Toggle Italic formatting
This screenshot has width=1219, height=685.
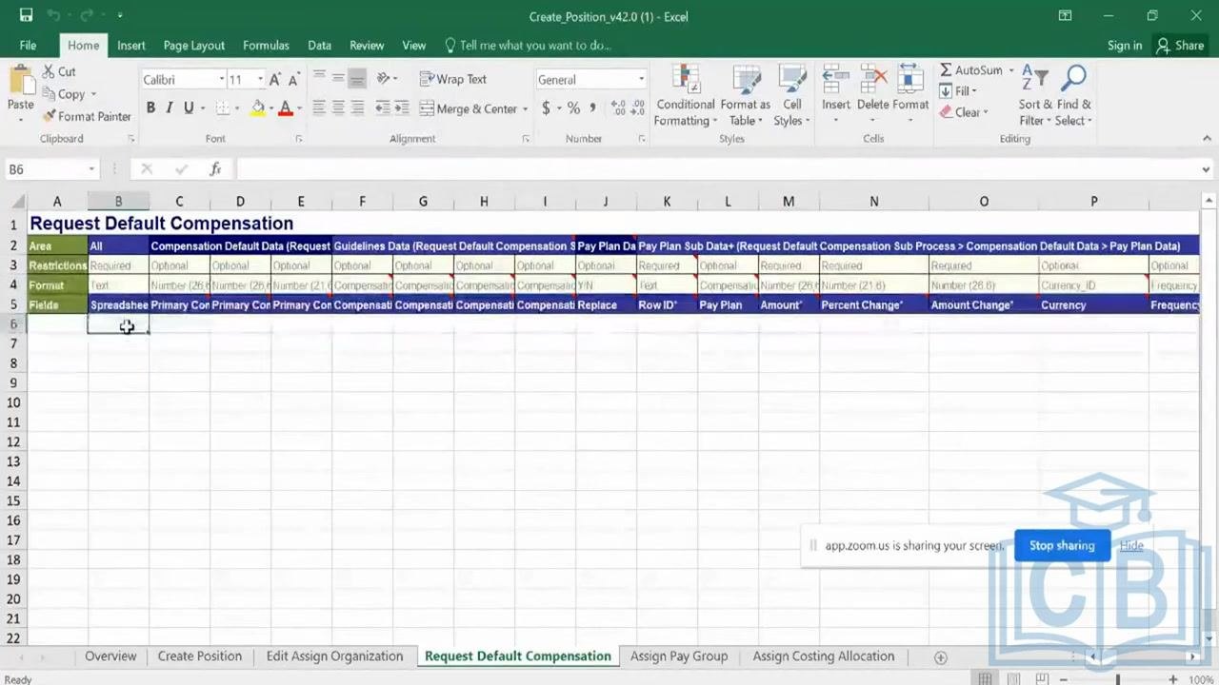[170, 108]
